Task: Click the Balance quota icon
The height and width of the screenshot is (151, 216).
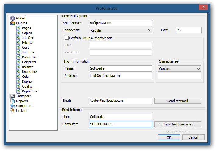Action: coord(19,67)
